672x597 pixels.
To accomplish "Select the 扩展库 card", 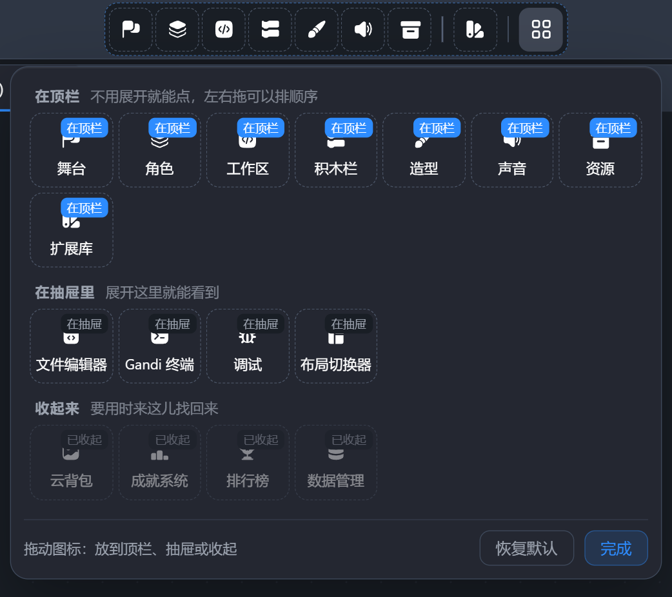I will (72, 230).
